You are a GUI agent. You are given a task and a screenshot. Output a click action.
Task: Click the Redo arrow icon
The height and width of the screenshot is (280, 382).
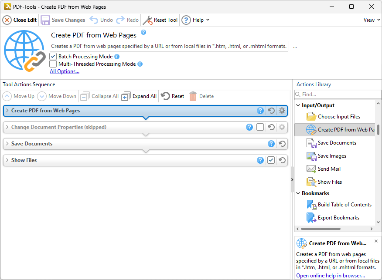pyautogui.click(x=120, y=20)
